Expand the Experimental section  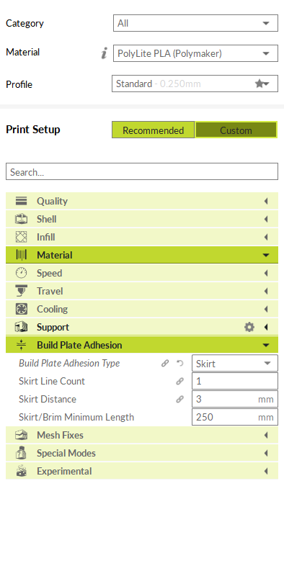coord(142,471)
